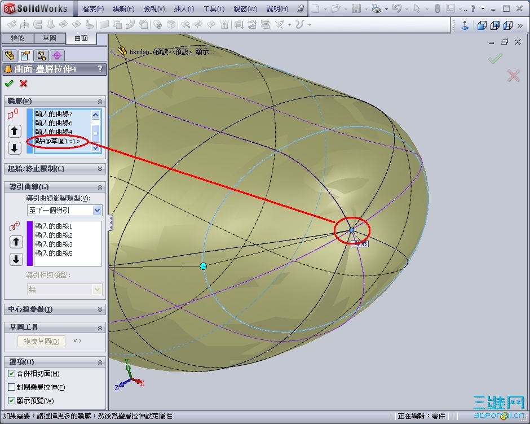Click the blue profile color bar
The width and height of the screenshot is (530, 424).
click(30, 131)
